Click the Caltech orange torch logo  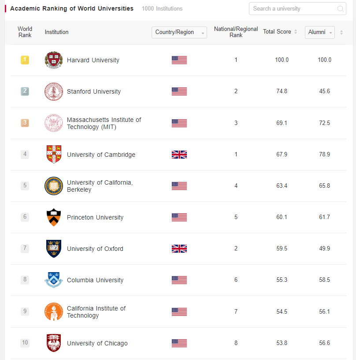click(x=54, y=312)
